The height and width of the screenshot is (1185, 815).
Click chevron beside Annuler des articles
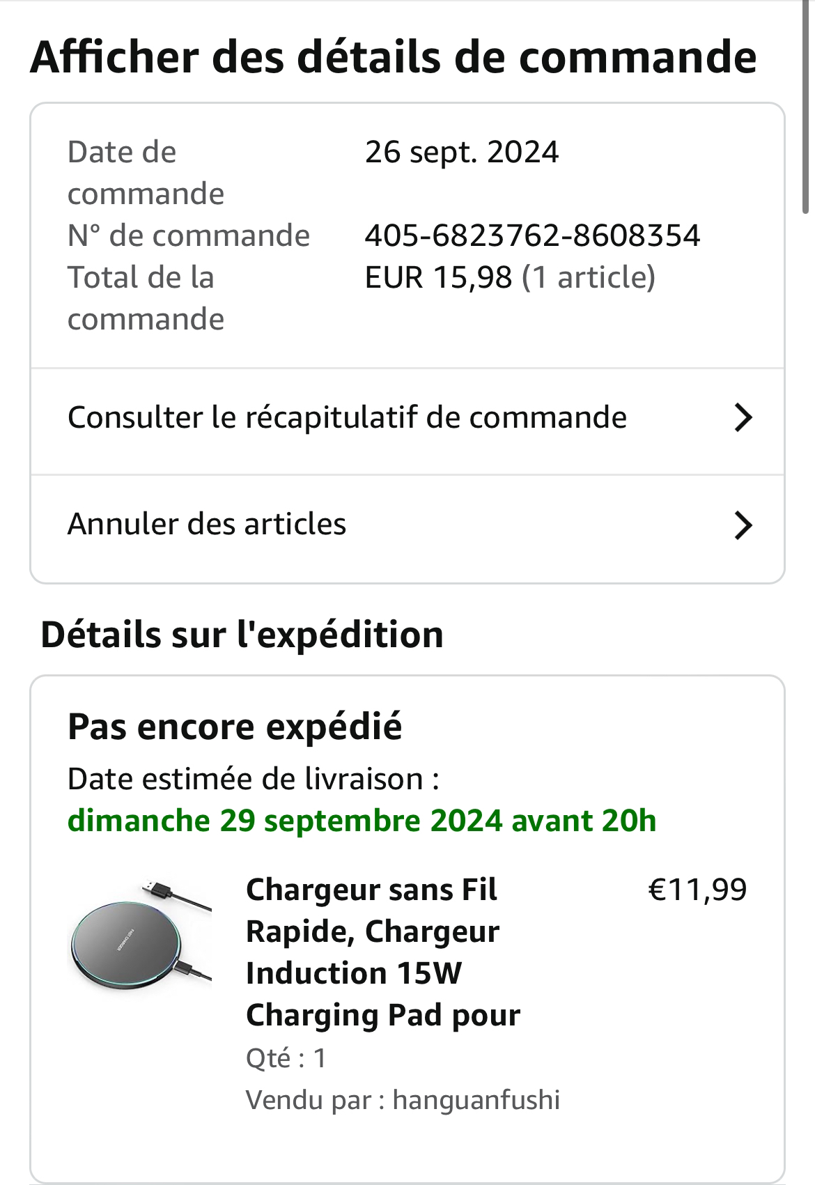743,525
